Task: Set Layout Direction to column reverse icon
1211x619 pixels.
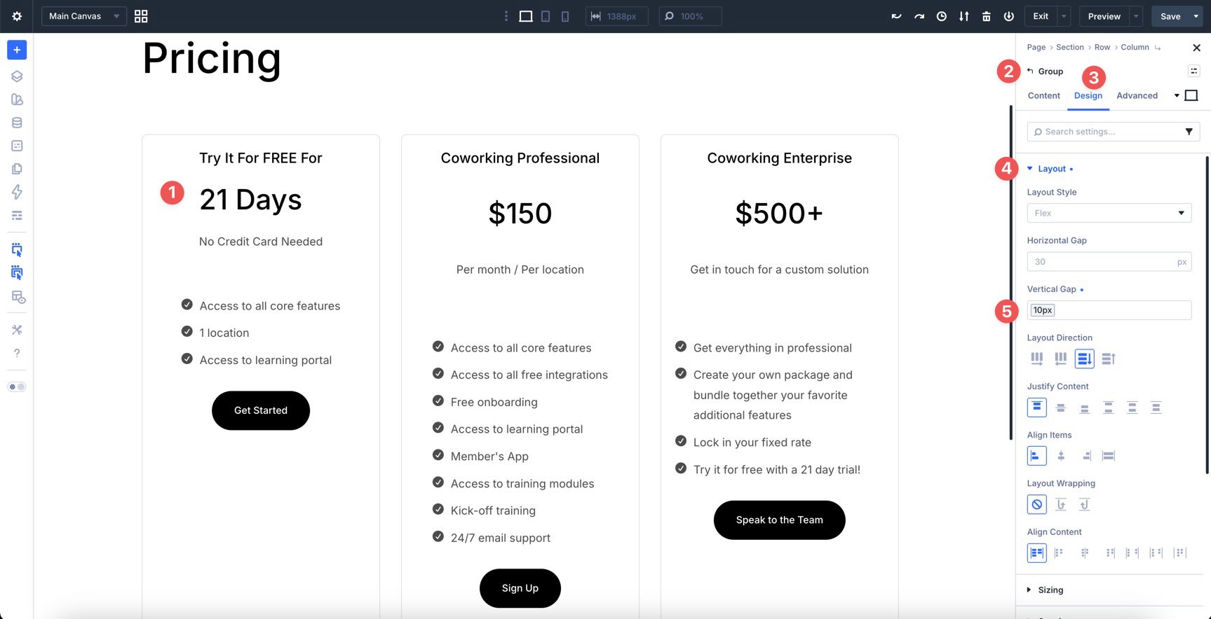Action: click(x=1109, y=359)
